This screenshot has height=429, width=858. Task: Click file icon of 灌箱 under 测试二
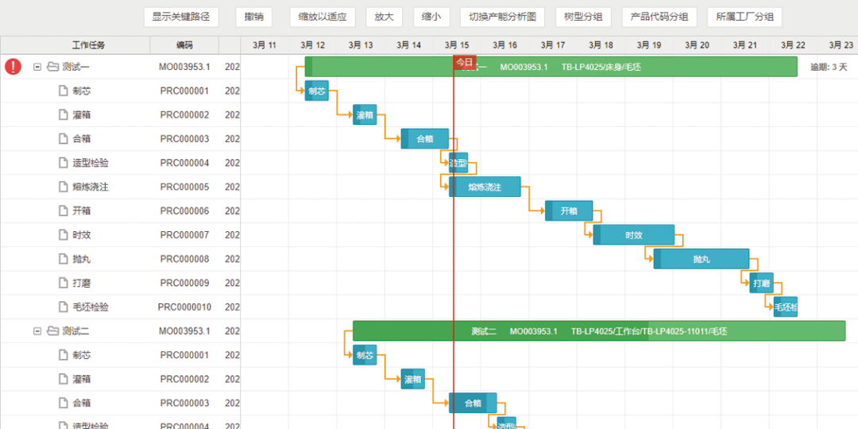click(x=63, y=380)
